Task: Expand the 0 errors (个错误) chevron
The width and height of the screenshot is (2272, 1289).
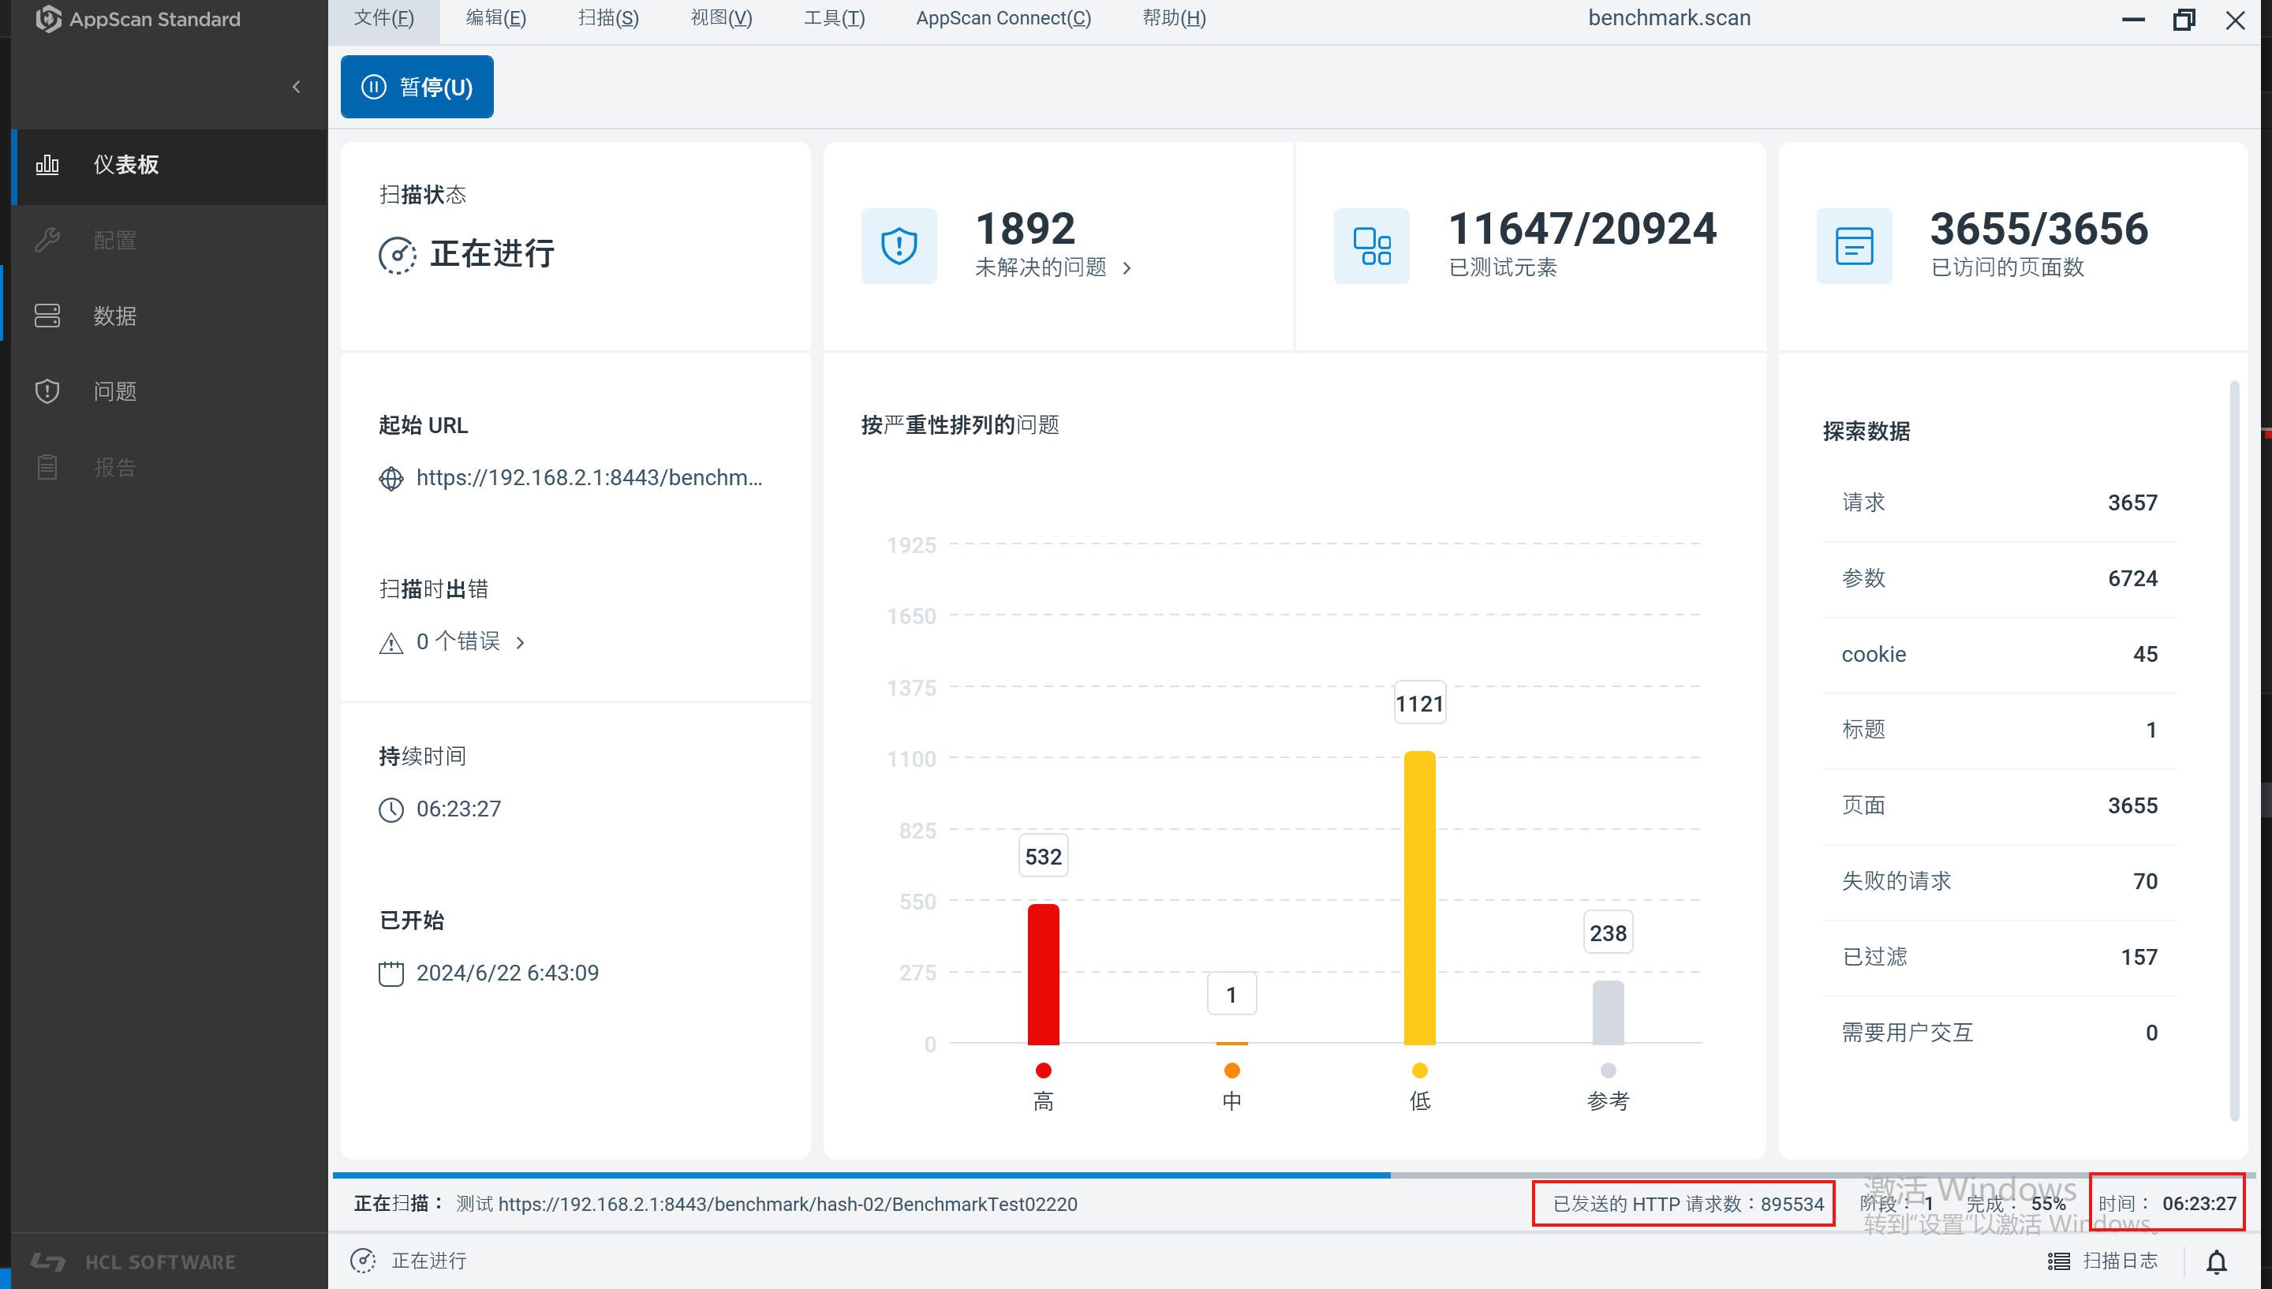Action: [521, 643]
